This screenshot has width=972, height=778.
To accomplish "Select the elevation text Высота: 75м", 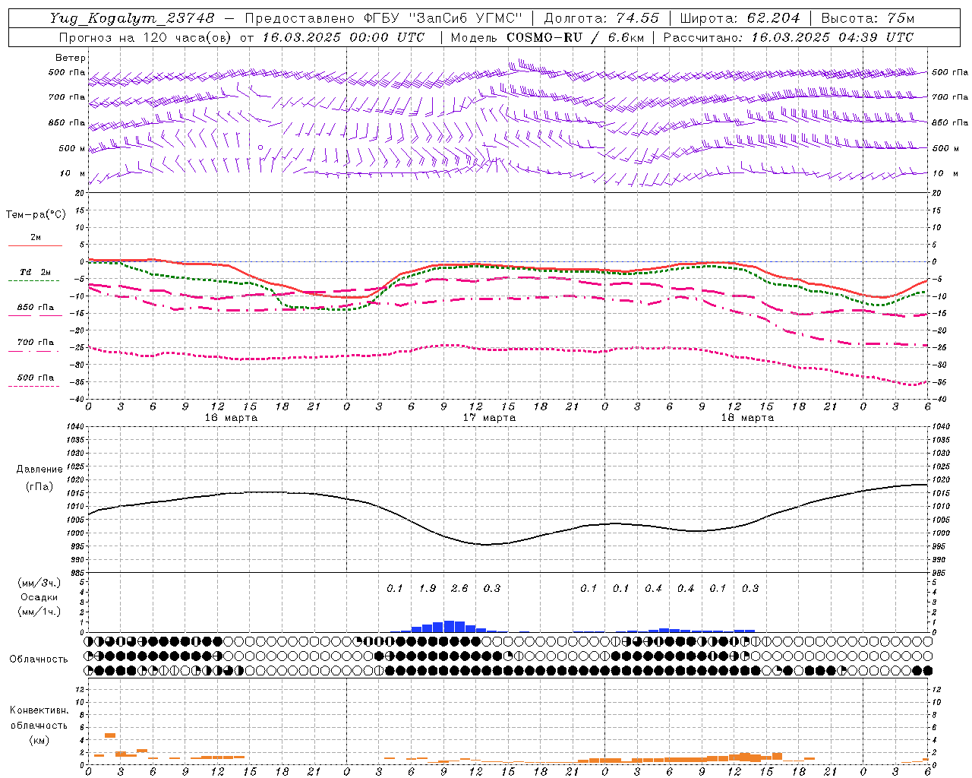I will point(868,18).
